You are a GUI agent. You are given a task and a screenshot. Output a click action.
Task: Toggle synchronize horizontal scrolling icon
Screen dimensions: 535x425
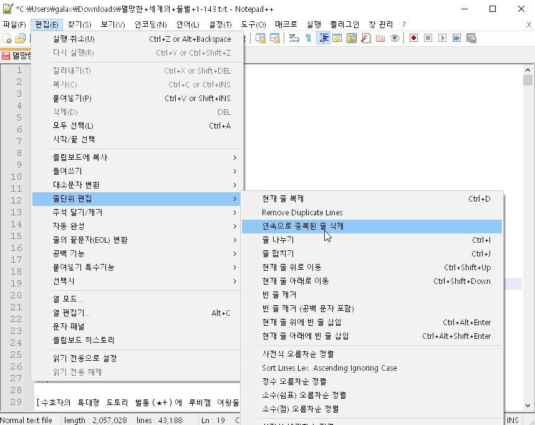274,38
